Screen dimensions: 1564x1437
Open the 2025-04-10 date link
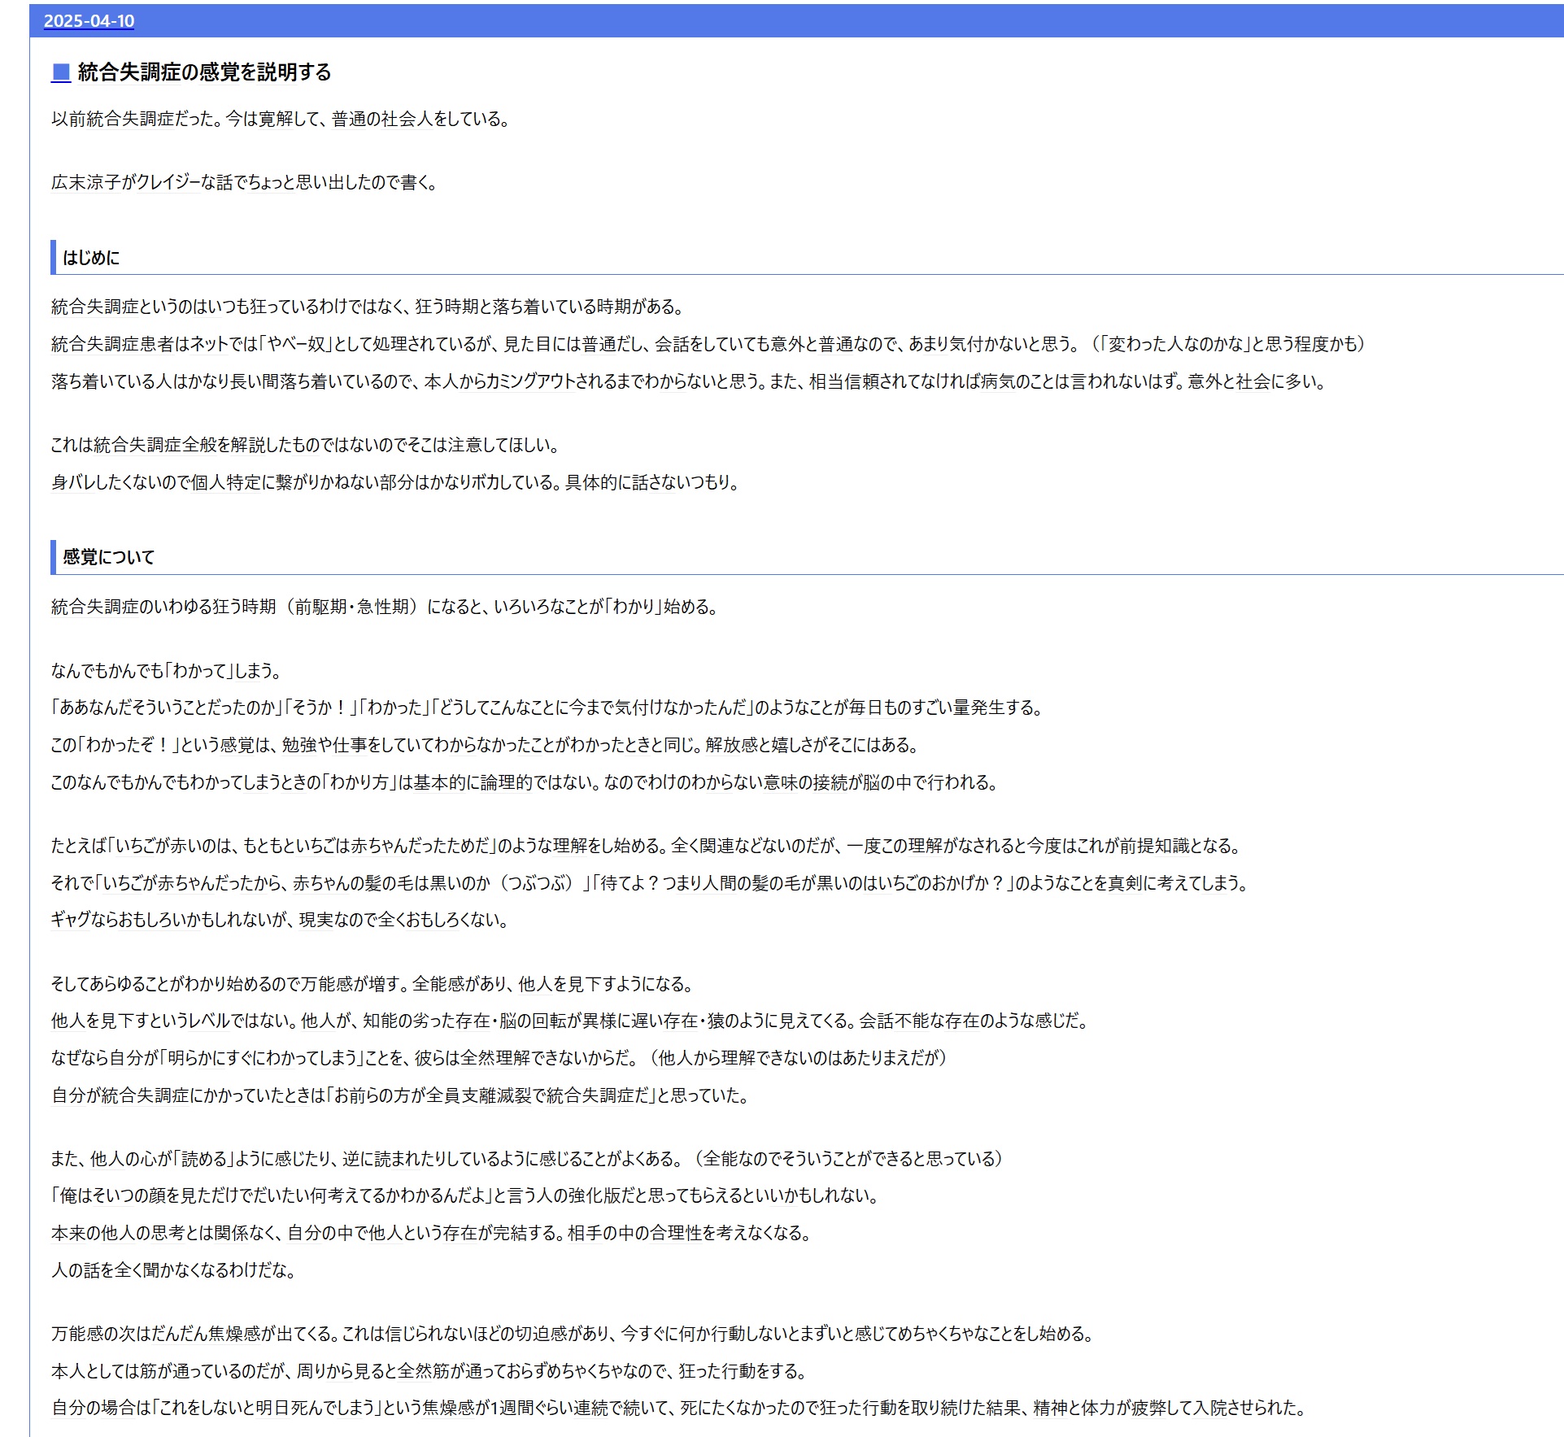click(x=89, y=21)
